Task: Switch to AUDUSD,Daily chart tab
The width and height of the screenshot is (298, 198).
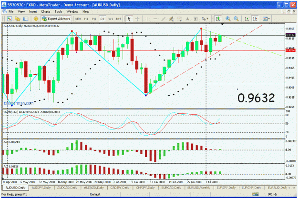Action: click(x=15, y=188)
